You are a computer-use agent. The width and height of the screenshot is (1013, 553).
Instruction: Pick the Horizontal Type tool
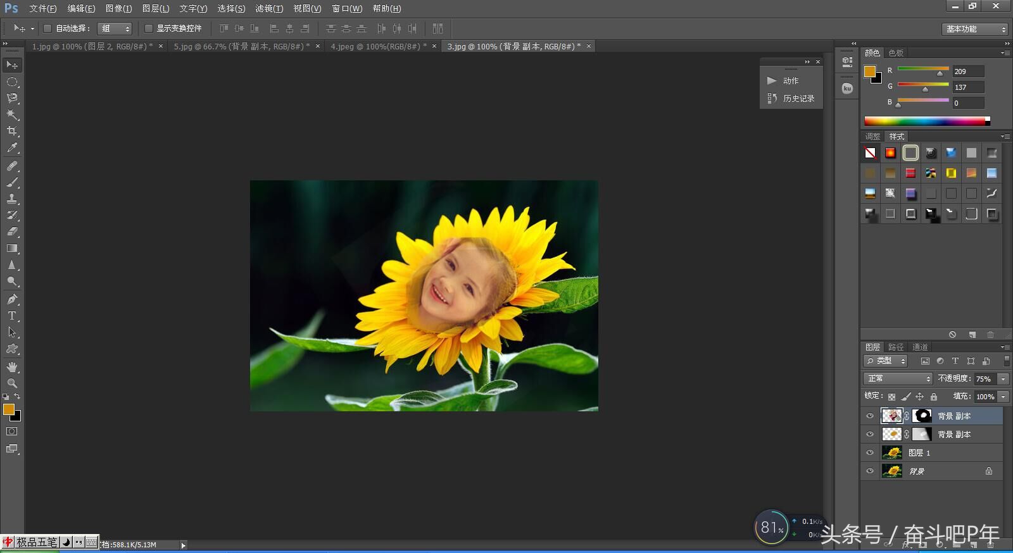point(12,316)
